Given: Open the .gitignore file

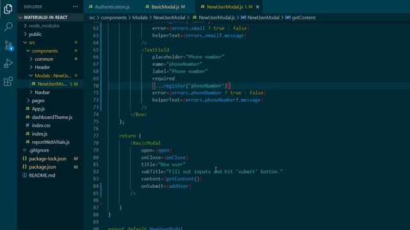Looking at the screenshot, I should tap(39, 151).
